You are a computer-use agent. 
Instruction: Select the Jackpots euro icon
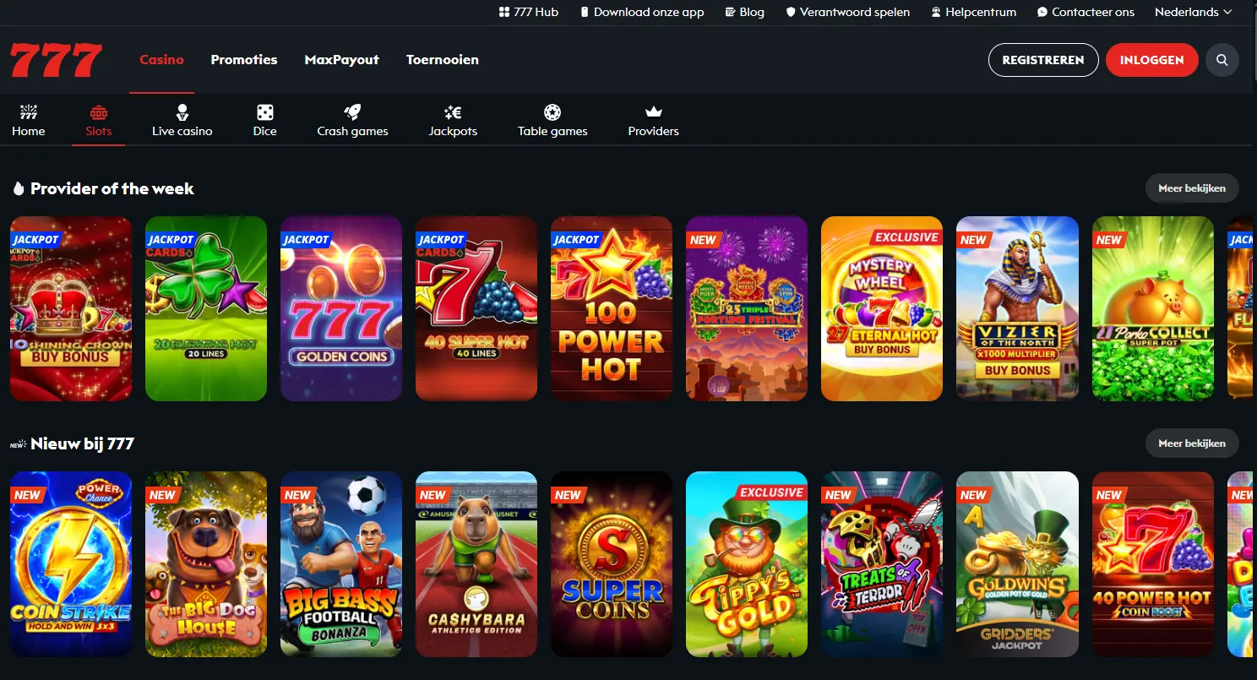click(453, 112)
